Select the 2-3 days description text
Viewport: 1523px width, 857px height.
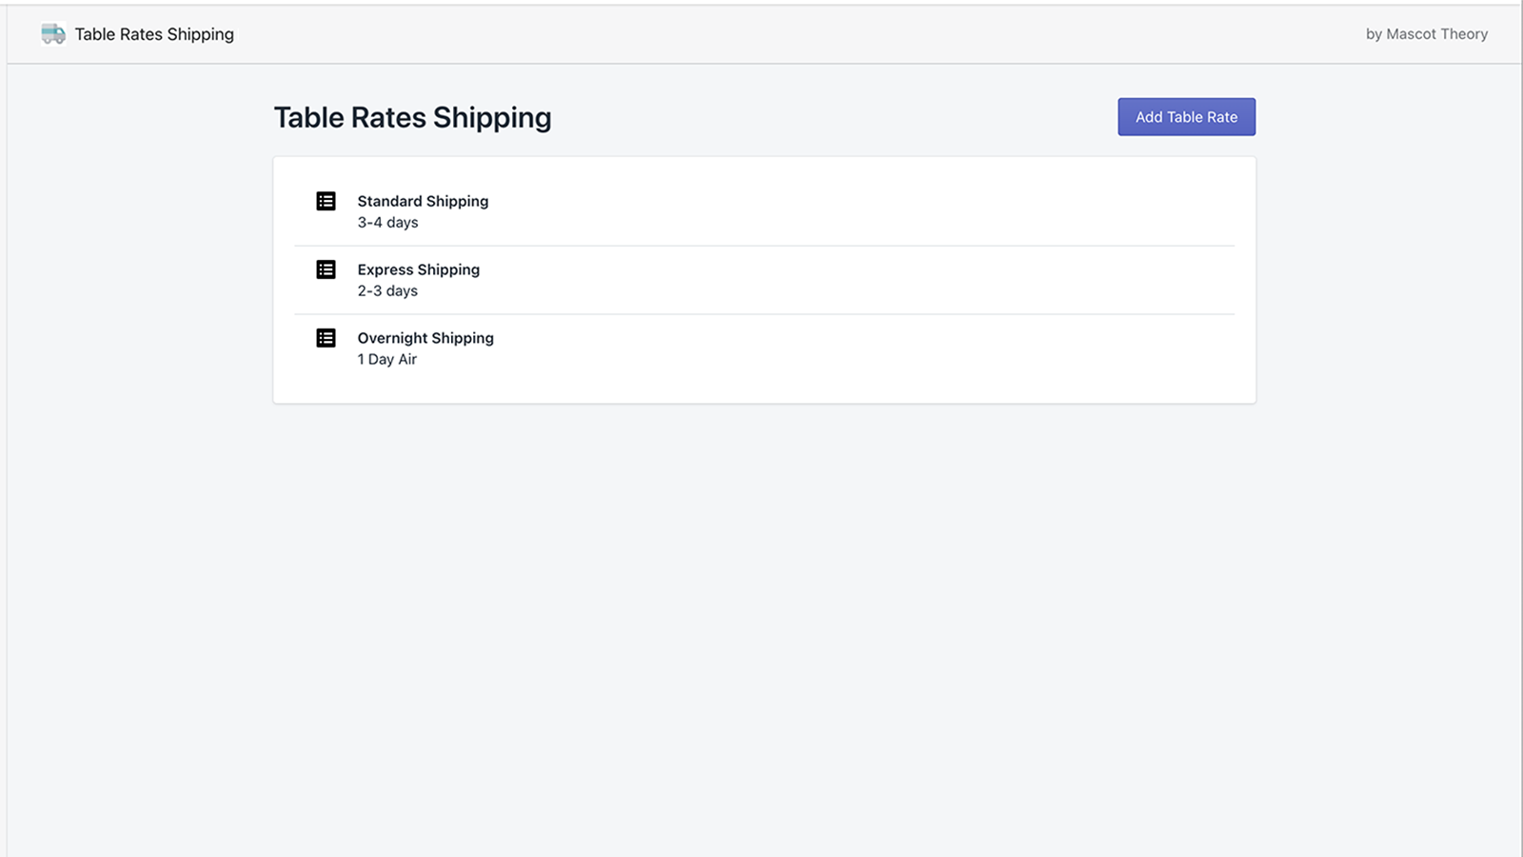pos(386,290)
